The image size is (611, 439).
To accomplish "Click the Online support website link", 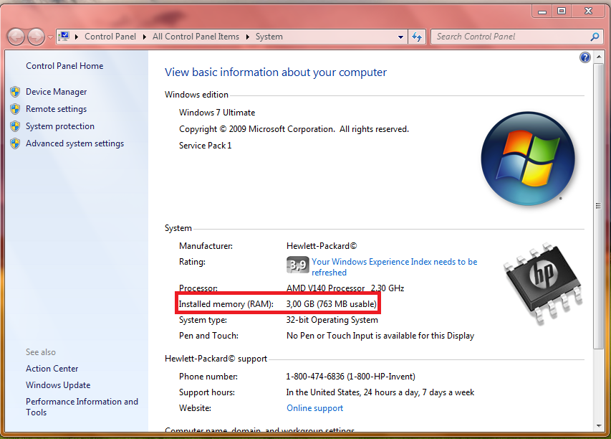I will (315, 408).
